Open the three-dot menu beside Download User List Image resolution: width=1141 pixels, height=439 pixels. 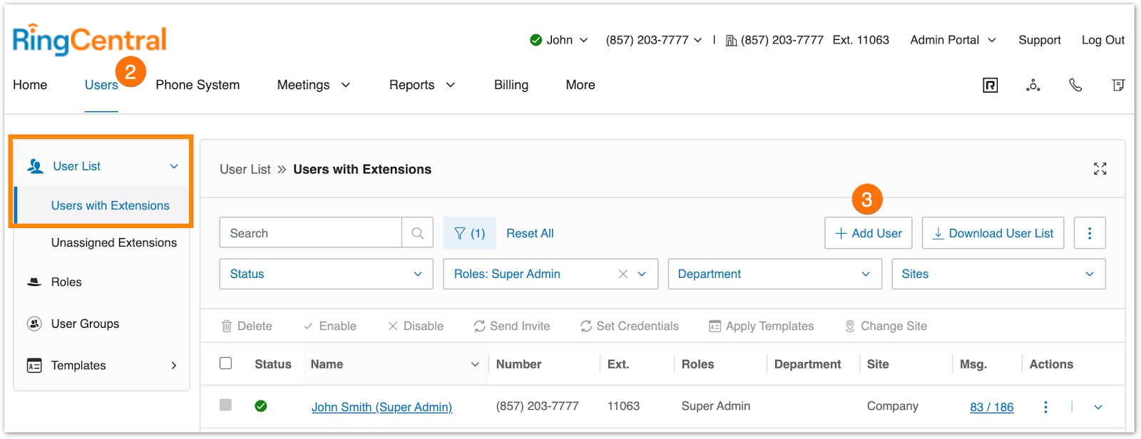point(1089,233)
